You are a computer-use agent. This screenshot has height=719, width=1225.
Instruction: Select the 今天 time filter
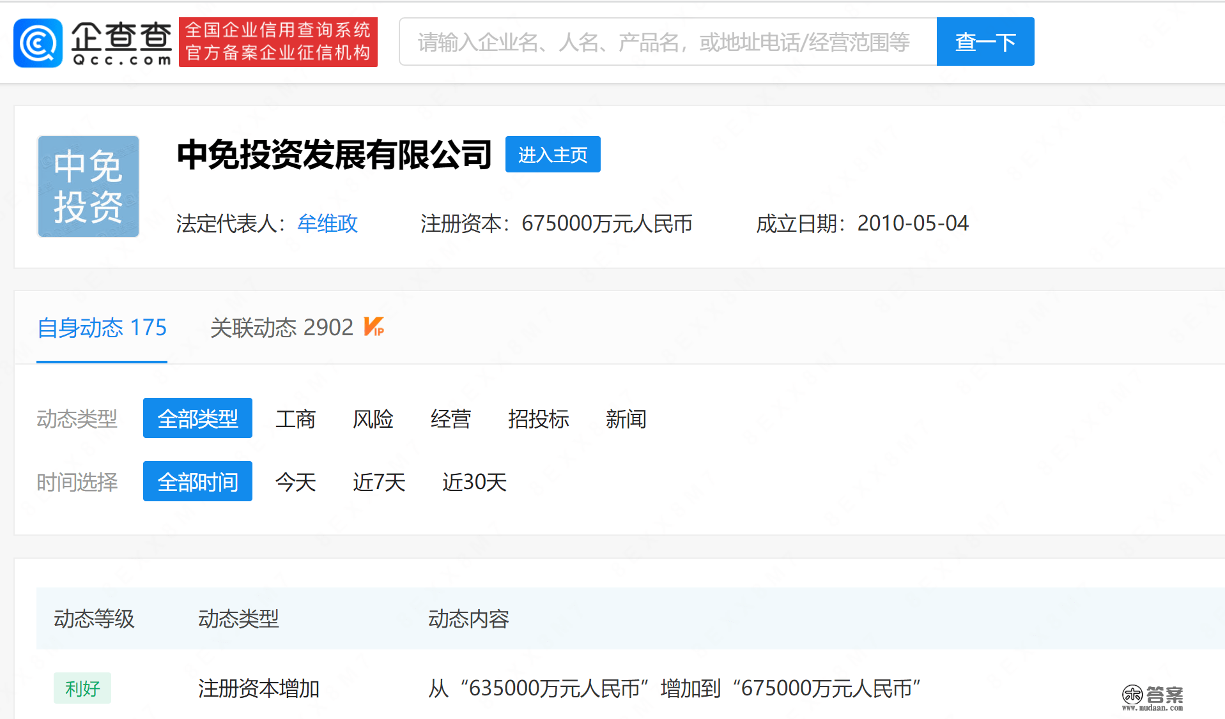pos(295,482)
